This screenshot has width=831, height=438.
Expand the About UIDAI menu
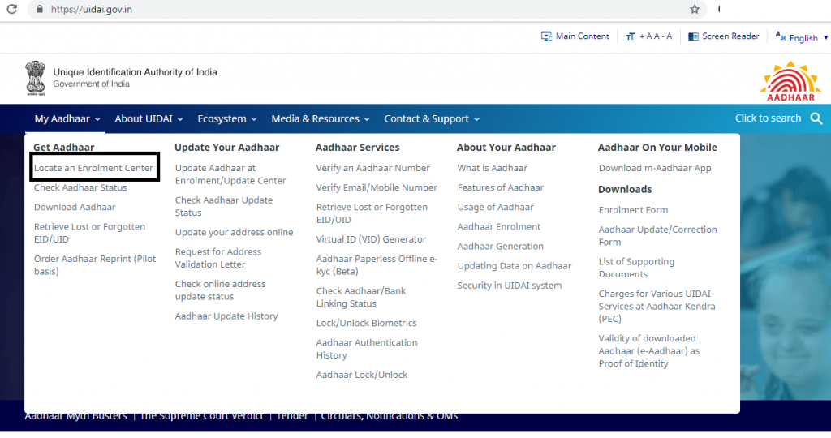point(149,118)
